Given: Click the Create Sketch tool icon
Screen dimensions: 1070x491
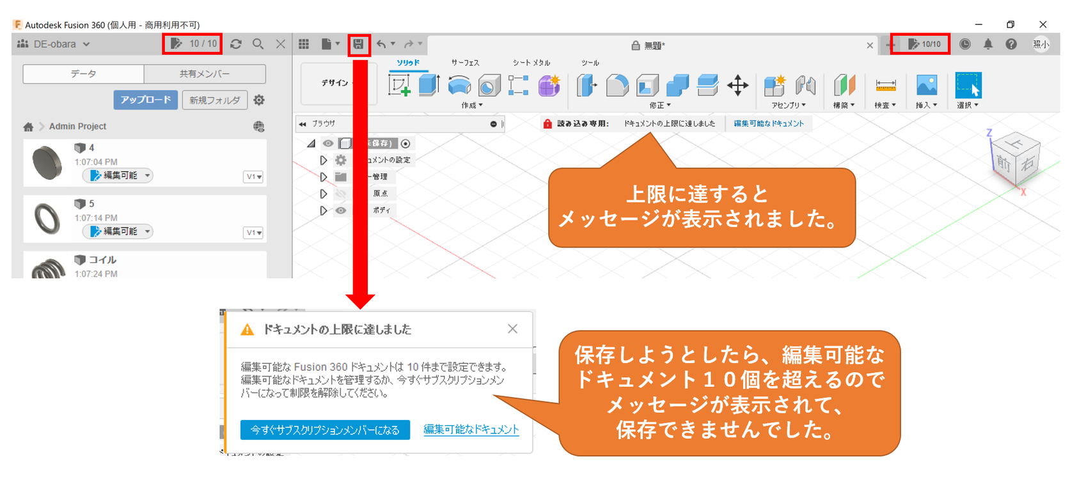Looking at the screenshot, I should coord(399,85).
